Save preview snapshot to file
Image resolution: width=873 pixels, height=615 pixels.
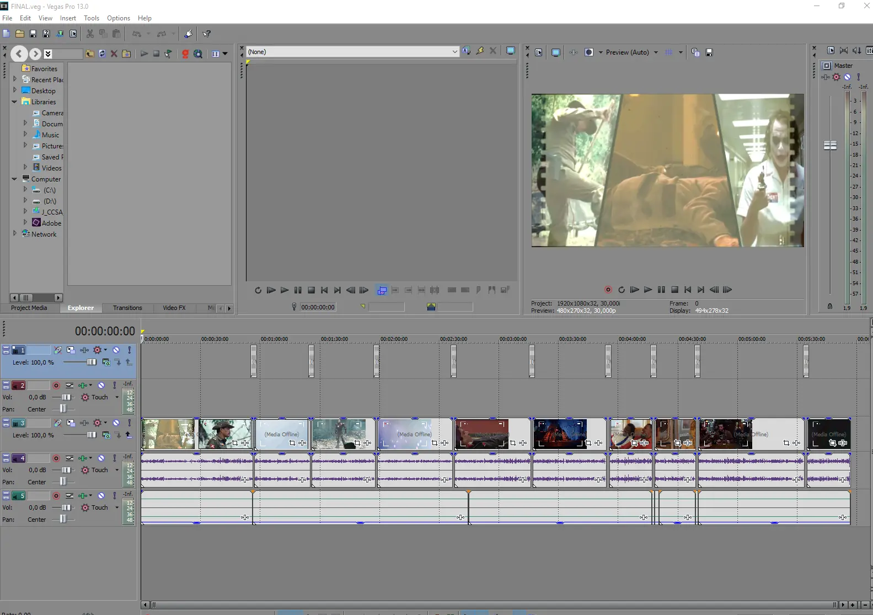[709, 52]
